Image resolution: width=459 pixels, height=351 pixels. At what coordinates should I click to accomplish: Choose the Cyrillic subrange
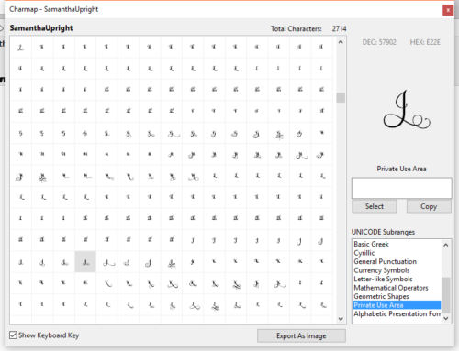tap(397, 253)
